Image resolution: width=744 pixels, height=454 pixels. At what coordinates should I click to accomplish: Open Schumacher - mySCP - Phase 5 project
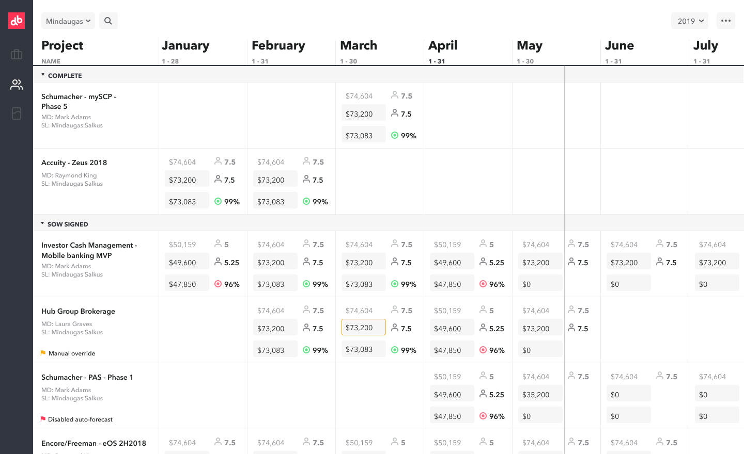coord(79,101)
